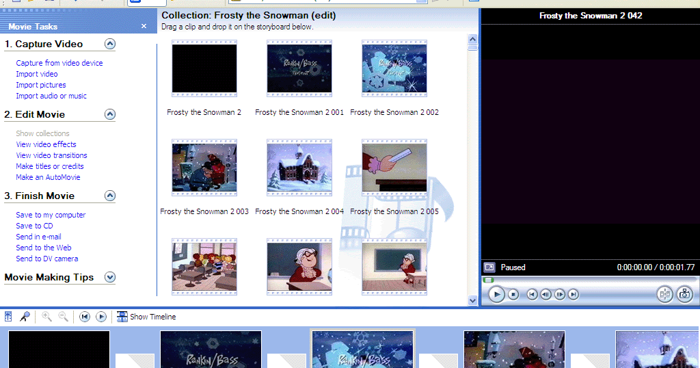Click Send in e-mail link
Screen dimensions: 700x368
(x=38, y=237)
